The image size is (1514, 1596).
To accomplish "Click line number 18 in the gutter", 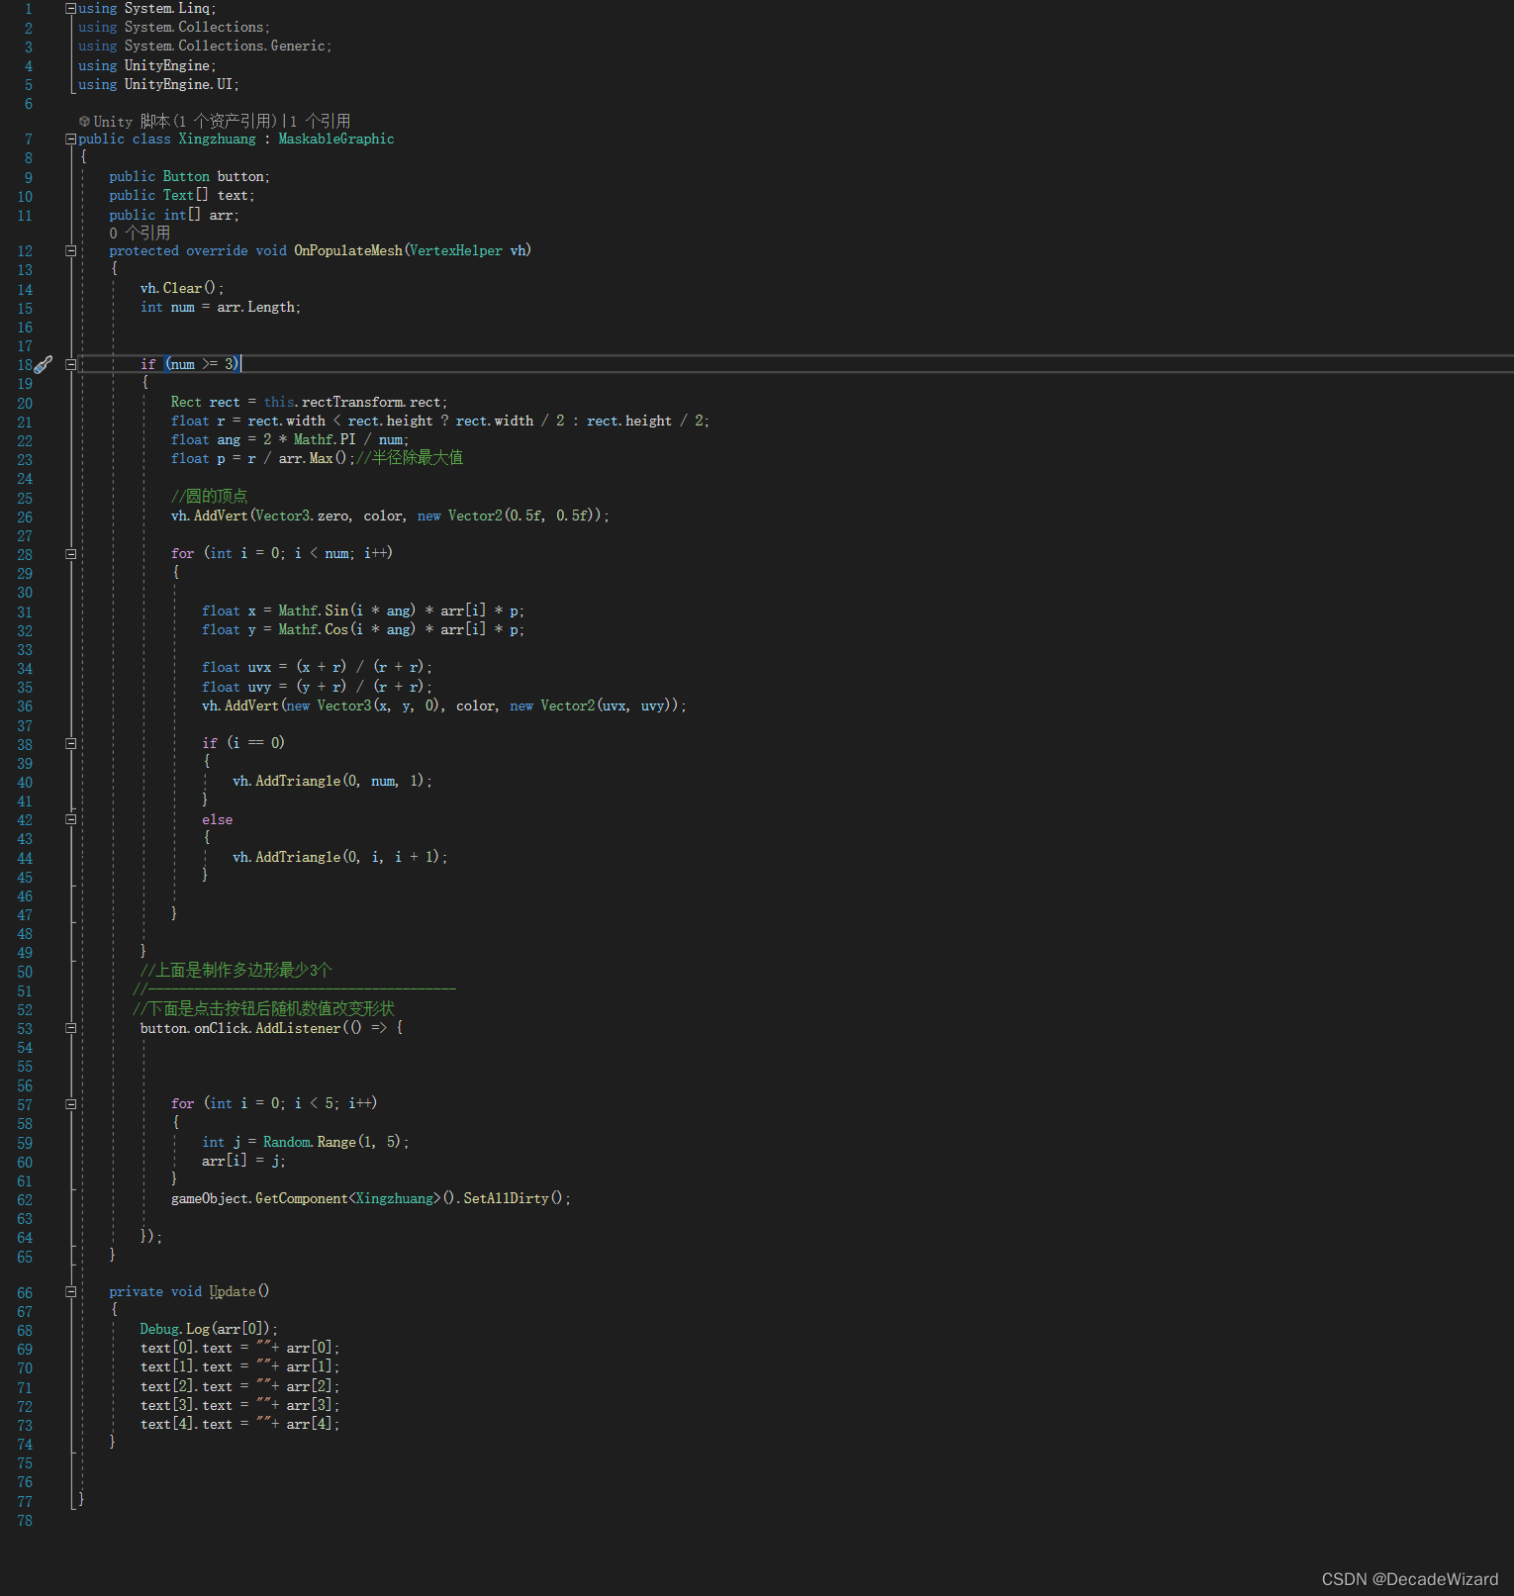I will tap(25, 365).
